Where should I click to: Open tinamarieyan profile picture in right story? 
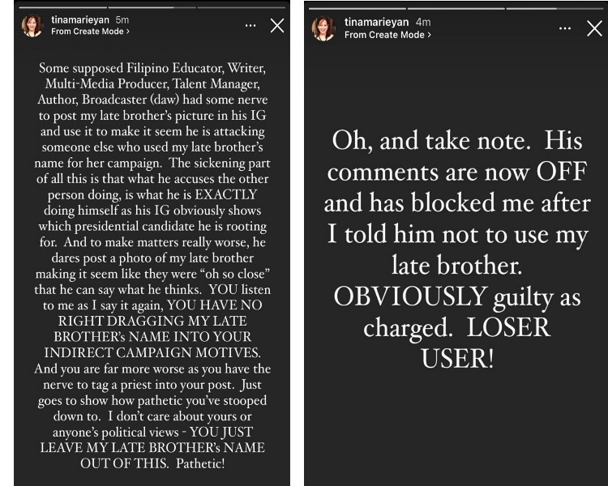[x=323, y=28]
